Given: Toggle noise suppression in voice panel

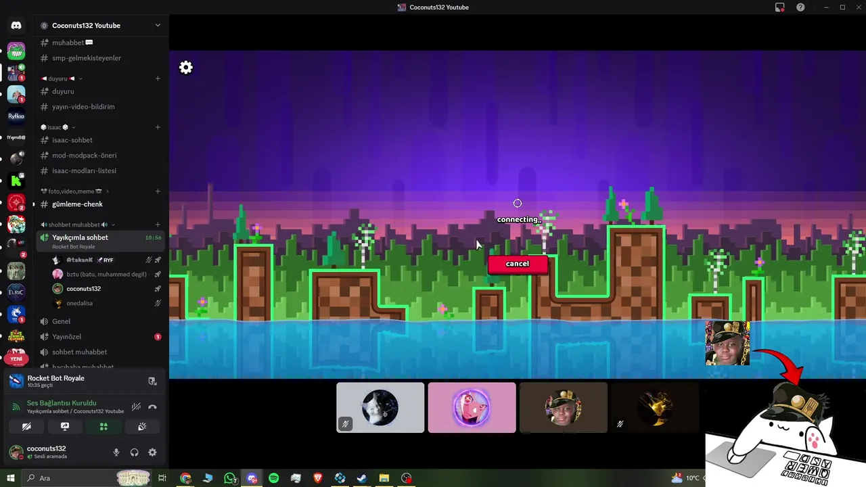Looking at the screenshot, I should (136, 407).
